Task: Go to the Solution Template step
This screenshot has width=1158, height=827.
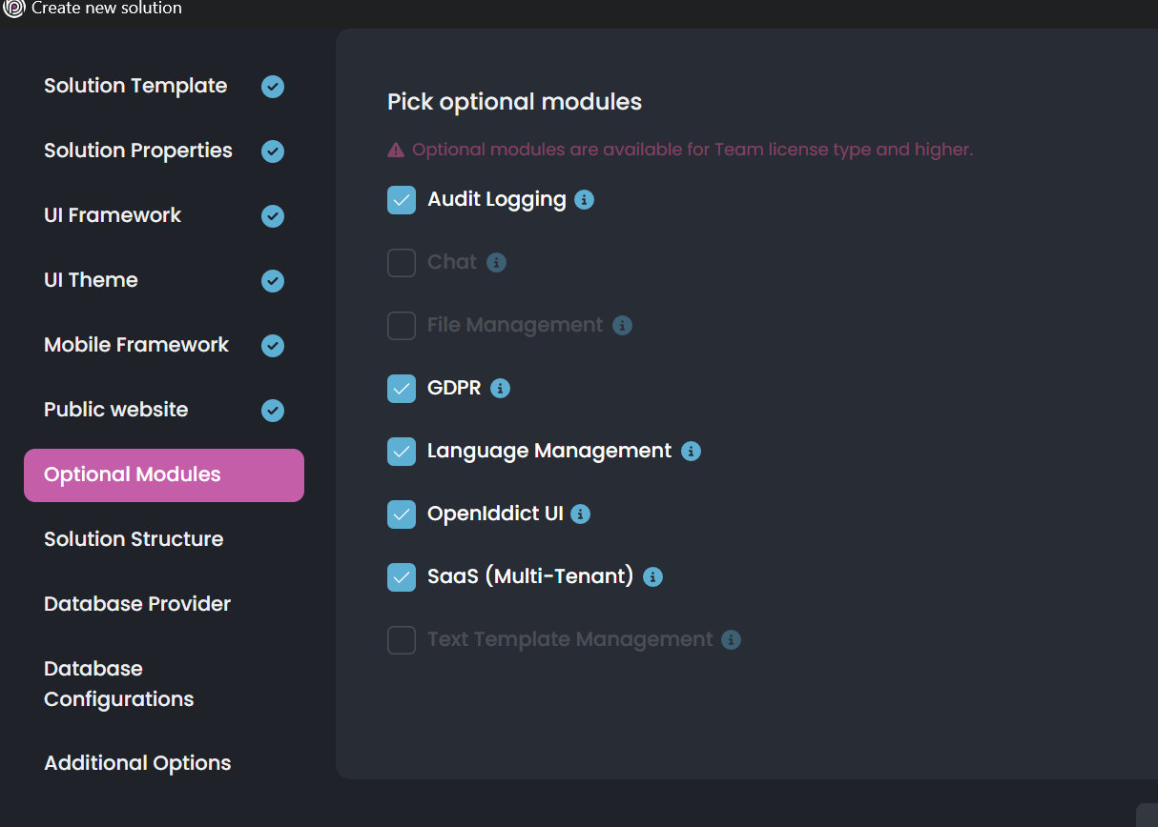Action: pos(135,86)
